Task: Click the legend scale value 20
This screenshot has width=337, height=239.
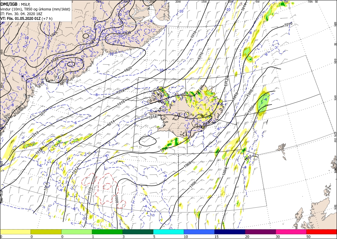Action: click(x=247, y=237)
